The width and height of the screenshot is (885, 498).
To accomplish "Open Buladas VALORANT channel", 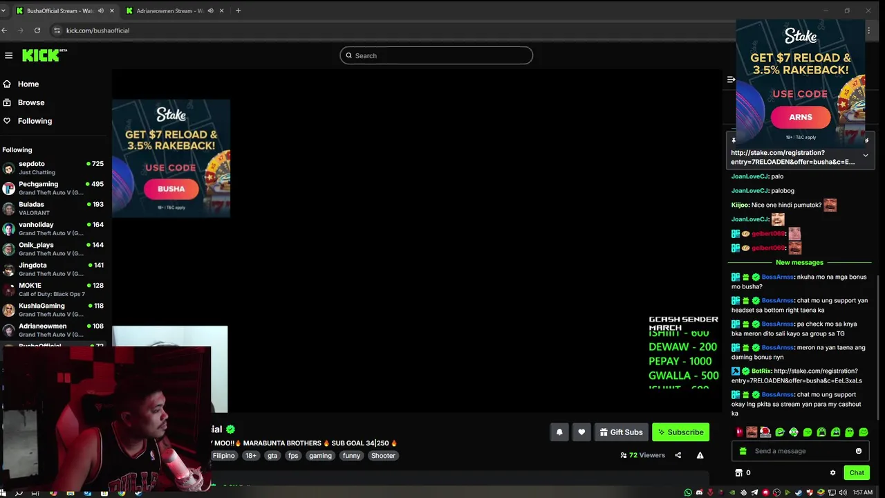I will pos(53,208).
